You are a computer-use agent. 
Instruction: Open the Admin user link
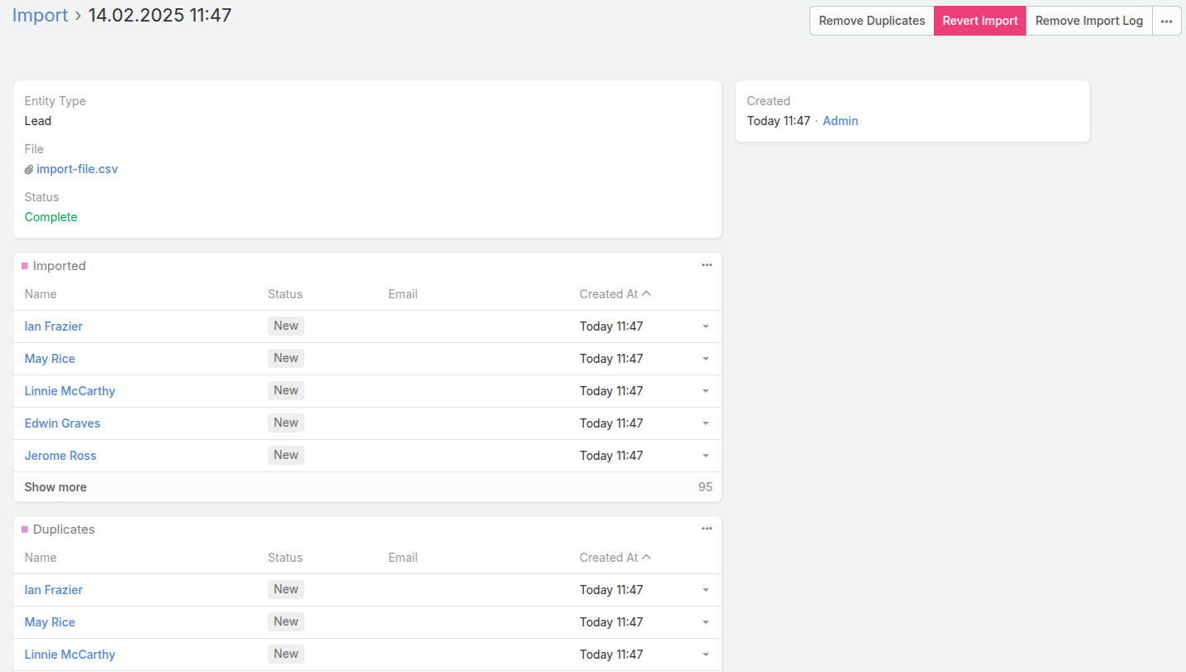(x=840, y=121)
